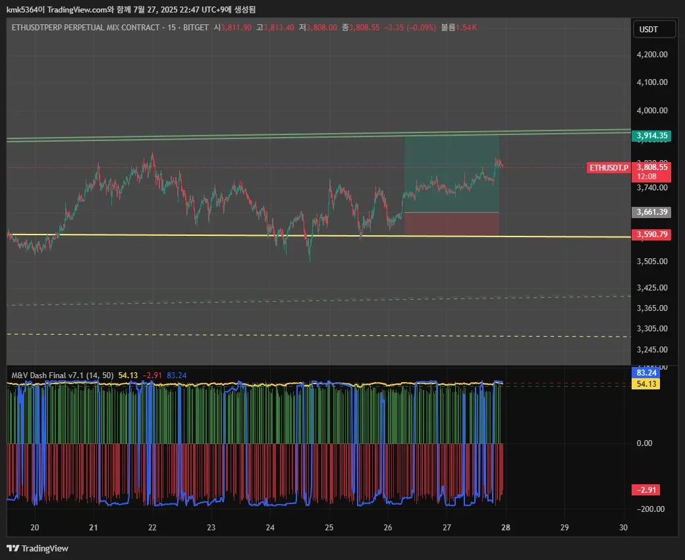This screenshot has width=685, height=560.
Task: Click date 26 on the time axis
Action: pos(388,528)
